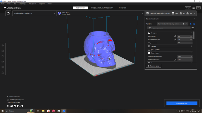This screenshot has width=202, height=113.
Task: Click the line width value field
Action: 185,43
